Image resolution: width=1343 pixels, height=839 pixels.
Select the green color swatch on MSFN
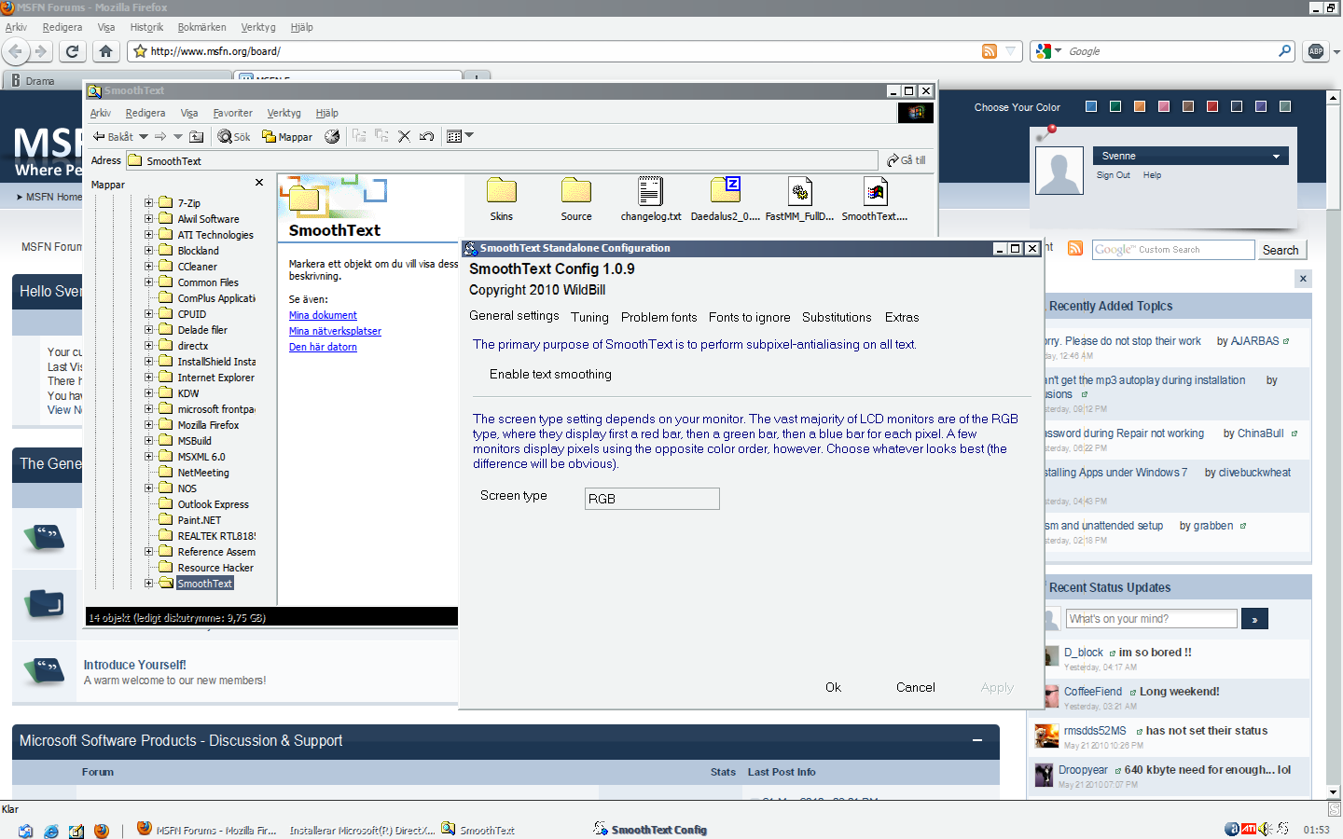click(x=1115, y=106)
